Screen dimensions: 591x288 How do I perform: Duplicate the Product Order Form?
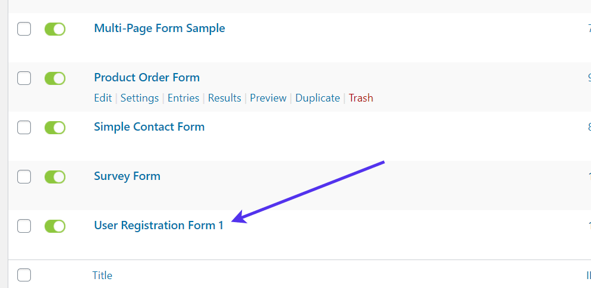[317, 98]
